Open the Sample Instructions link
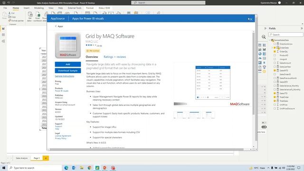This screenshot has width=304, height=171. 65,76
